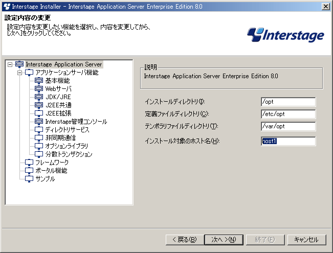Viewport: 333px width, 253px height.
Task: Close the Interstage Installer window
Action: pos(325,7)
